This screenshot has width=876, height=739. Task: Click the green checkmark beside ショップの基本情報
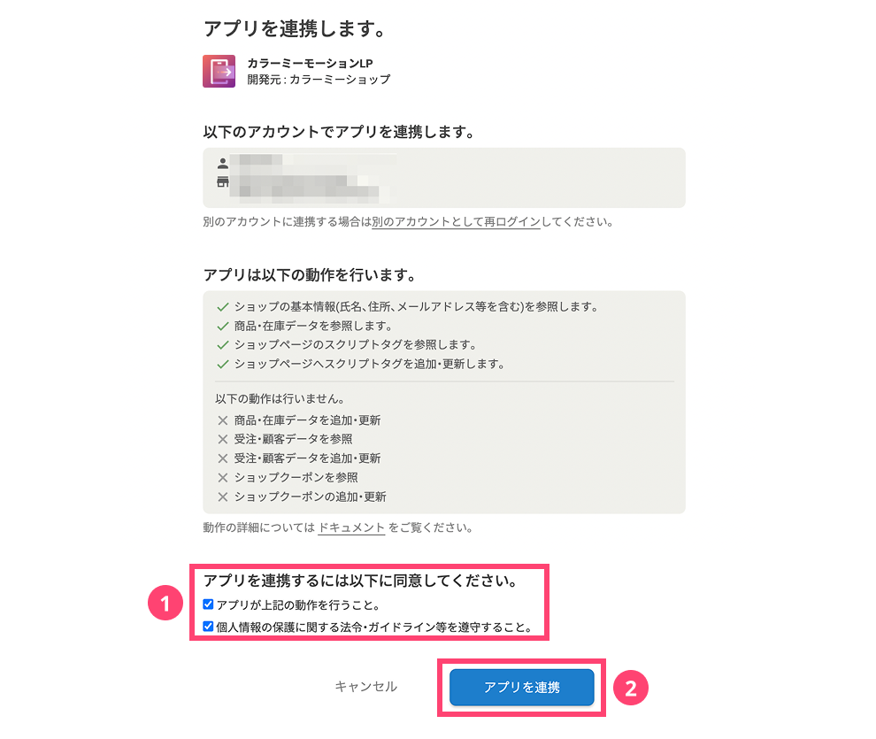tap(223, 307)
